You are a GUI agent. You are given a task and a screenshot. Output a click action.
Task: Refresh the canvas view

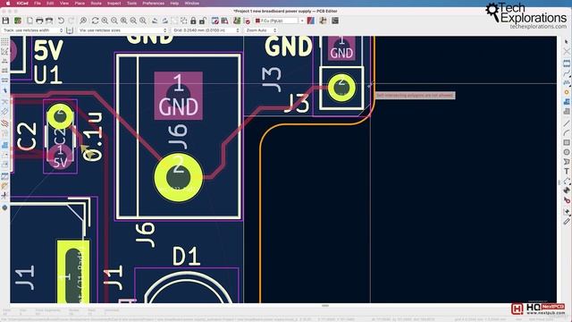[96, 21]
